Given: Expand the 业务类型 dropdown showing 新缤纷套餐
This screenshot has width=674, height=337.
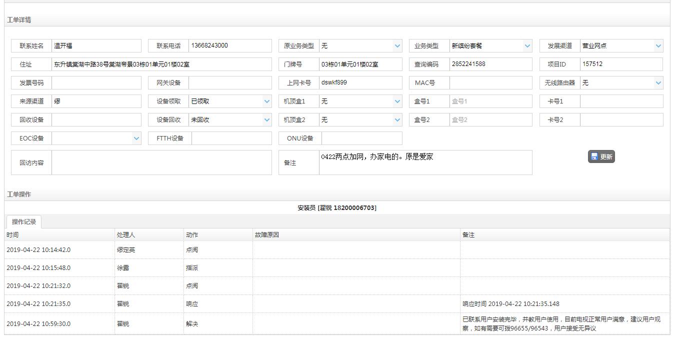Looking at the screenshot, I should point(490,46).
